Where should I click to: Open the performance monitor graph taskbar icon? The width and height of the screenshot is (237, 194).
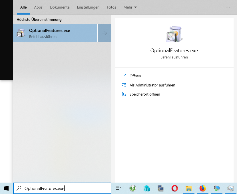click(x=230, y=188)
